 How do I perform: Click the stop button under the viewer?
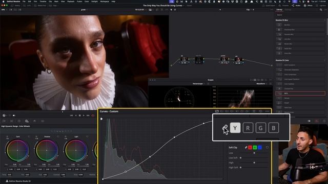[x=80, y=116]
